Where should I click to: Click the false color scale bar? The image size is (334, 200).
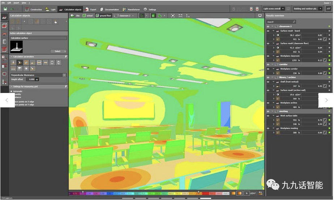[149, 194]
